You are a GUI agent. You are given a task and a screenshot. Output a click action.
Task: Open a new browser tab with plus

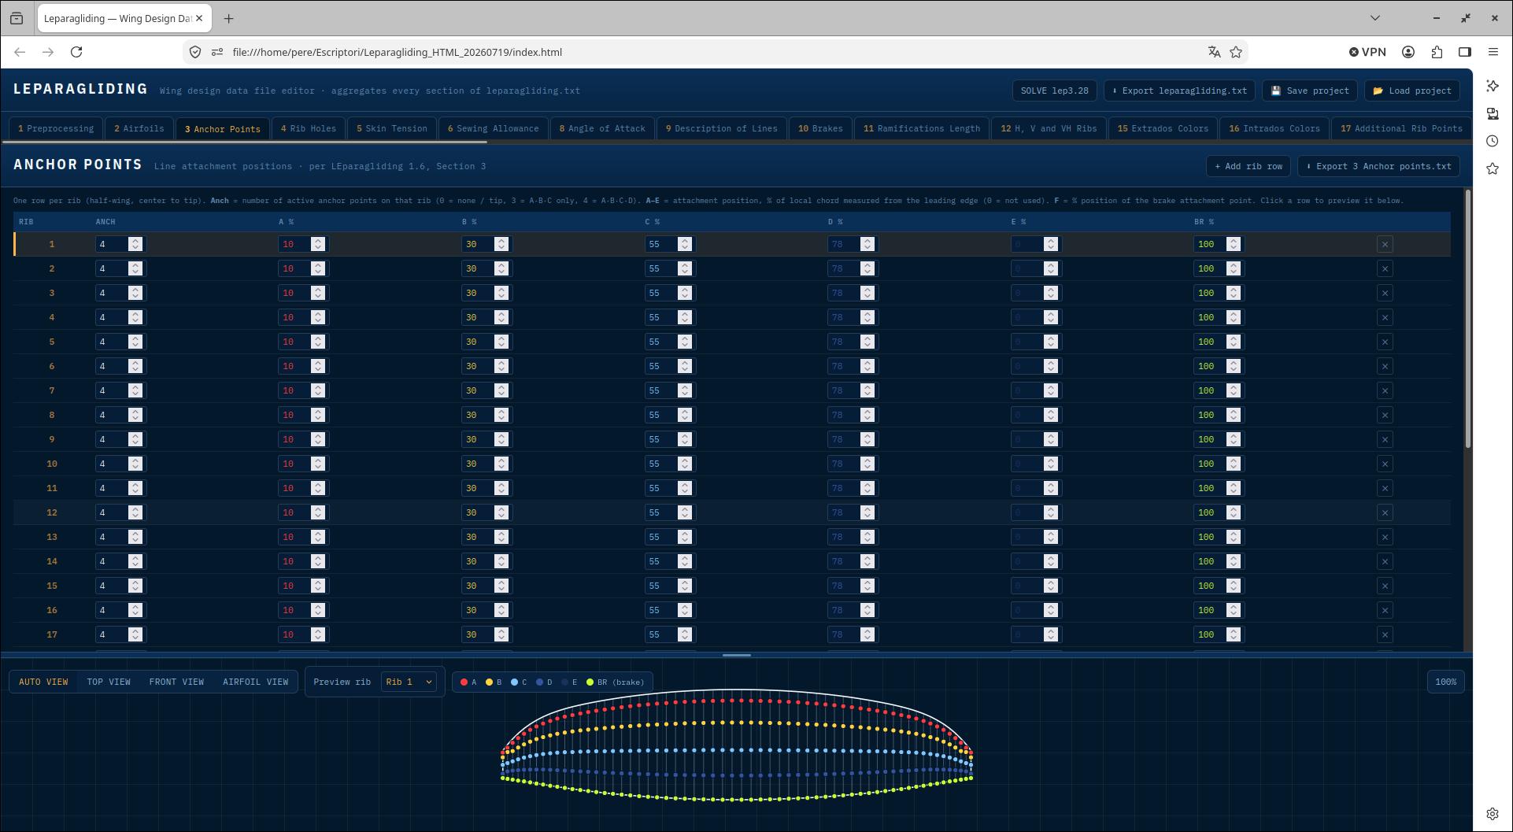point(228,18)
